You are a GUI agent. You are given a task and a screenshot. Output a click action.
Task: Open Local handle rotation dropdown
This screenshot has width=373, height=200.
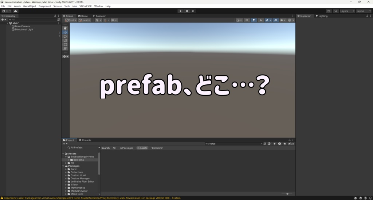pos(85,20)
